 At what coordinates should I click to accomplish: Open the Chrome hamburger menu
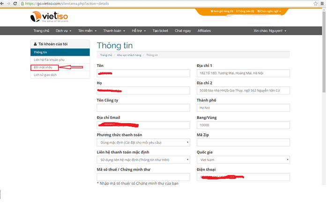point(323,3)
